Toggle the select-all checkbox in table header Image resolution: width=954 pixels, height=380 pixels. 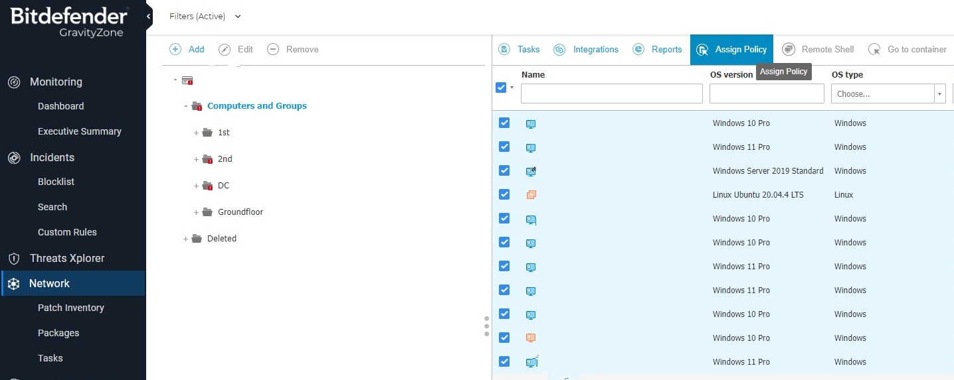click(501, 88)
